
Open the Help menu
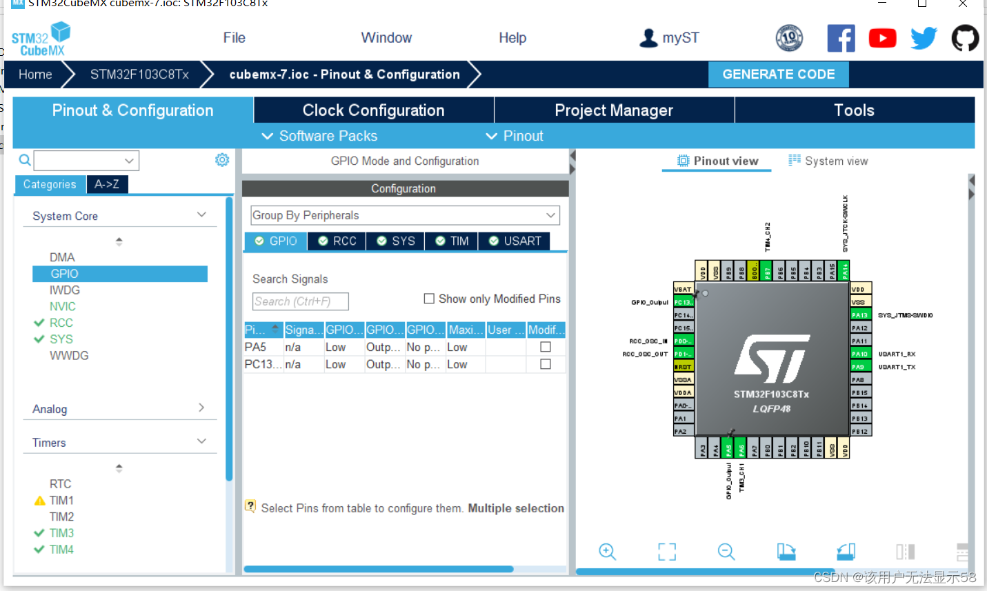coord(512,38)
